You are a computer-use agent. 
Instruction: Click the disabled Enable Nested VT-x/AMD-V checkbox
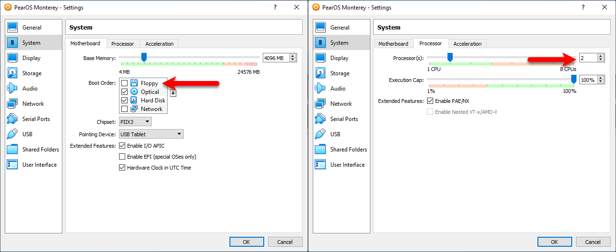430,112
